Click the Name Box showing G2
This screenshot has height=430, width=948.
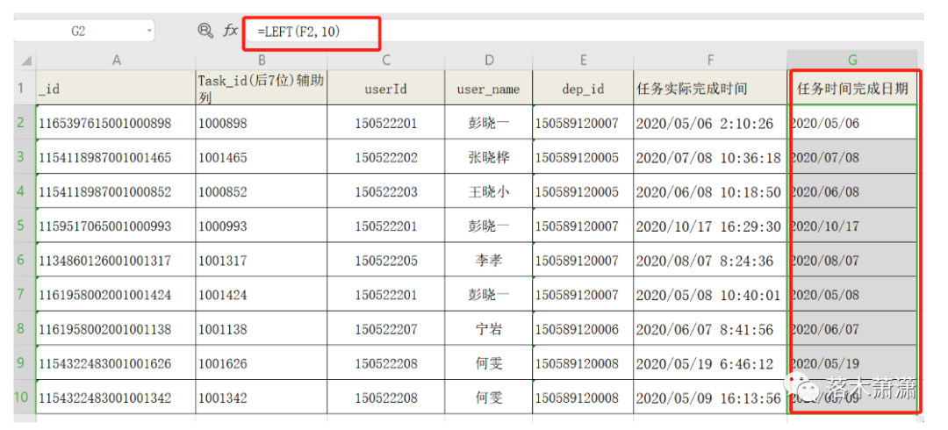[x=84, y=31]
